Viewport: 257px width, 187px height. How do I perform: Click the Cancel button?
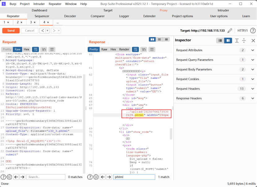[x=29, y=31]
